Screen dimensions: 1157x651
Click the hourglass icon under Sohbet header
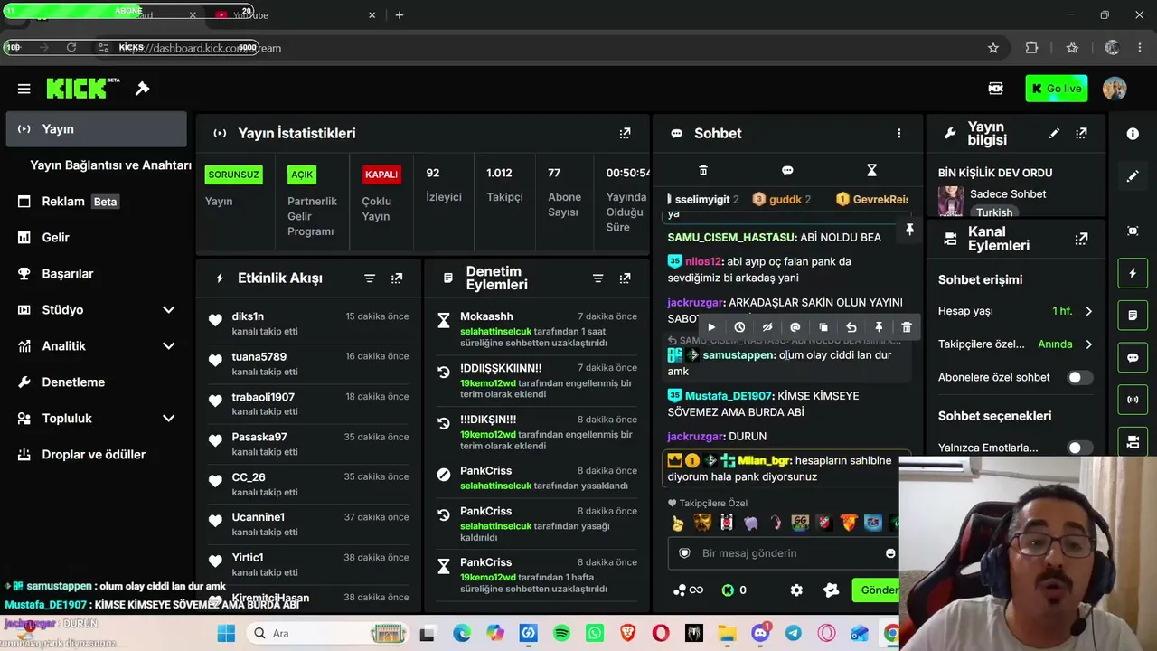[871, 170]
